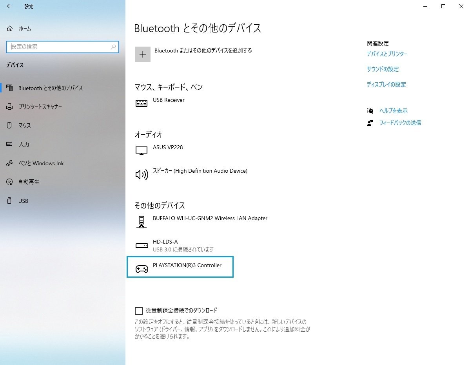Click the mouse sidebar icon
Viewport: 470px width, 365px height.
pyautogui.click(x=9, y=125)
